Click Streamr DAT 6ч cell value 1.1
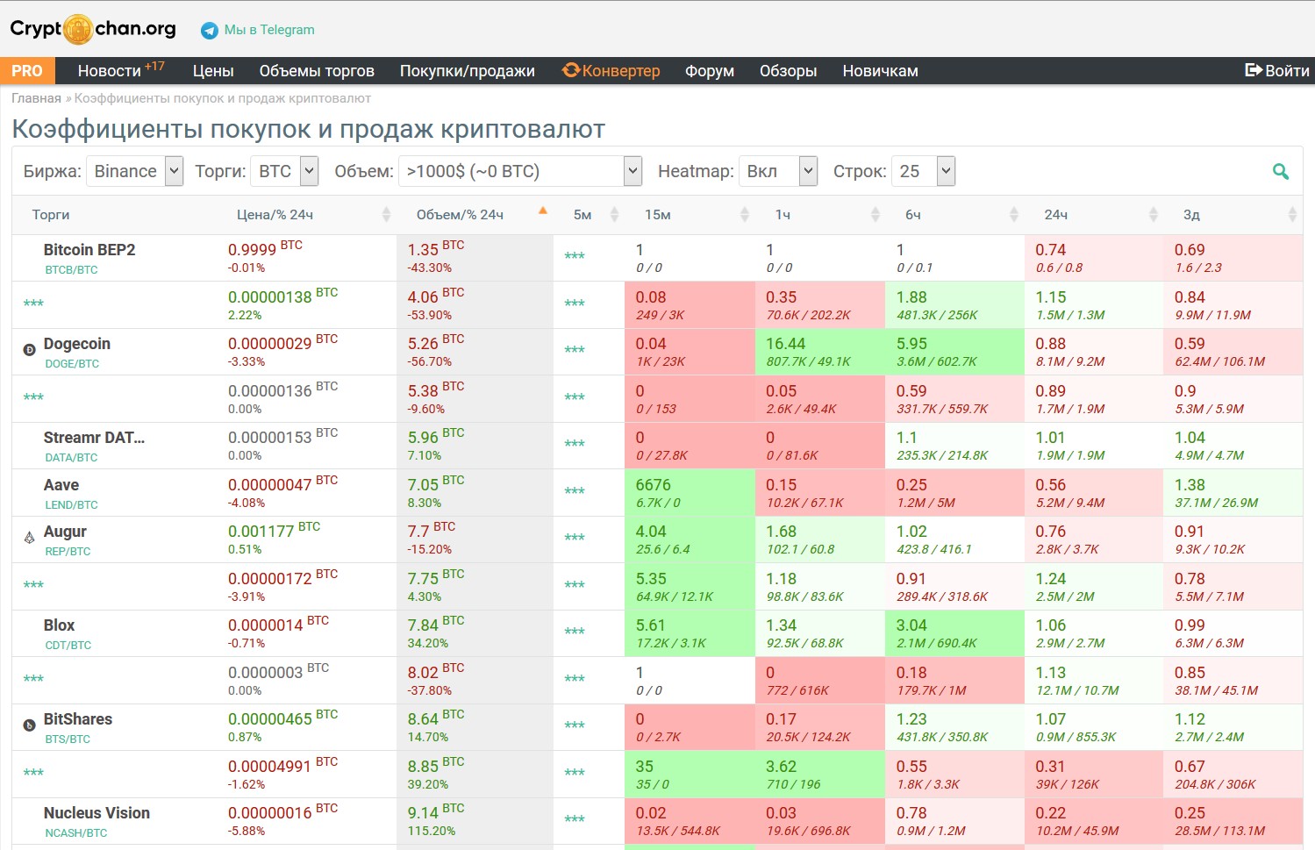1315x850 pixels. [907, 438]
